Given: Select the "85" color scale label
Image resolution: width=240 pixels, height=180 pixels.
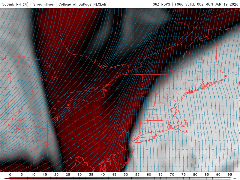Looking at the screenshot, I should (207, 175).
